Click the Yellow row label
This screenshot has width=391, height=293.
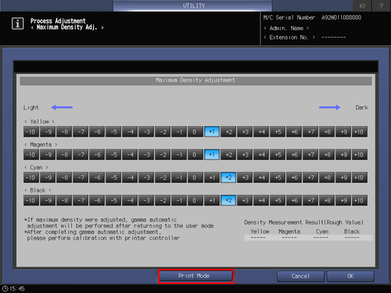click(39, 122)
